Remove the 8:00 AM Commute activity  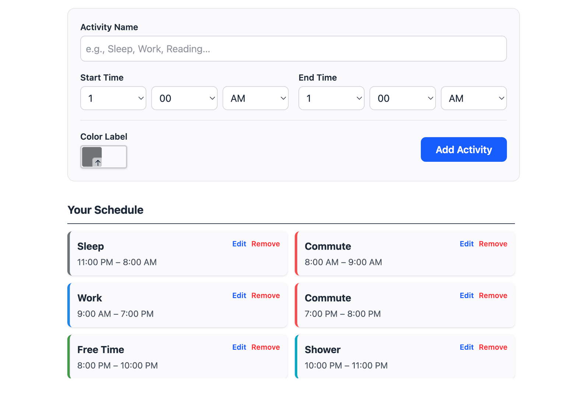[493, 244]
